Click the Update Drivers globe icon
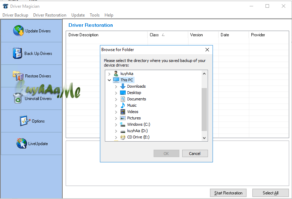Screen dimensions: 292x199 tap(18, 31)
